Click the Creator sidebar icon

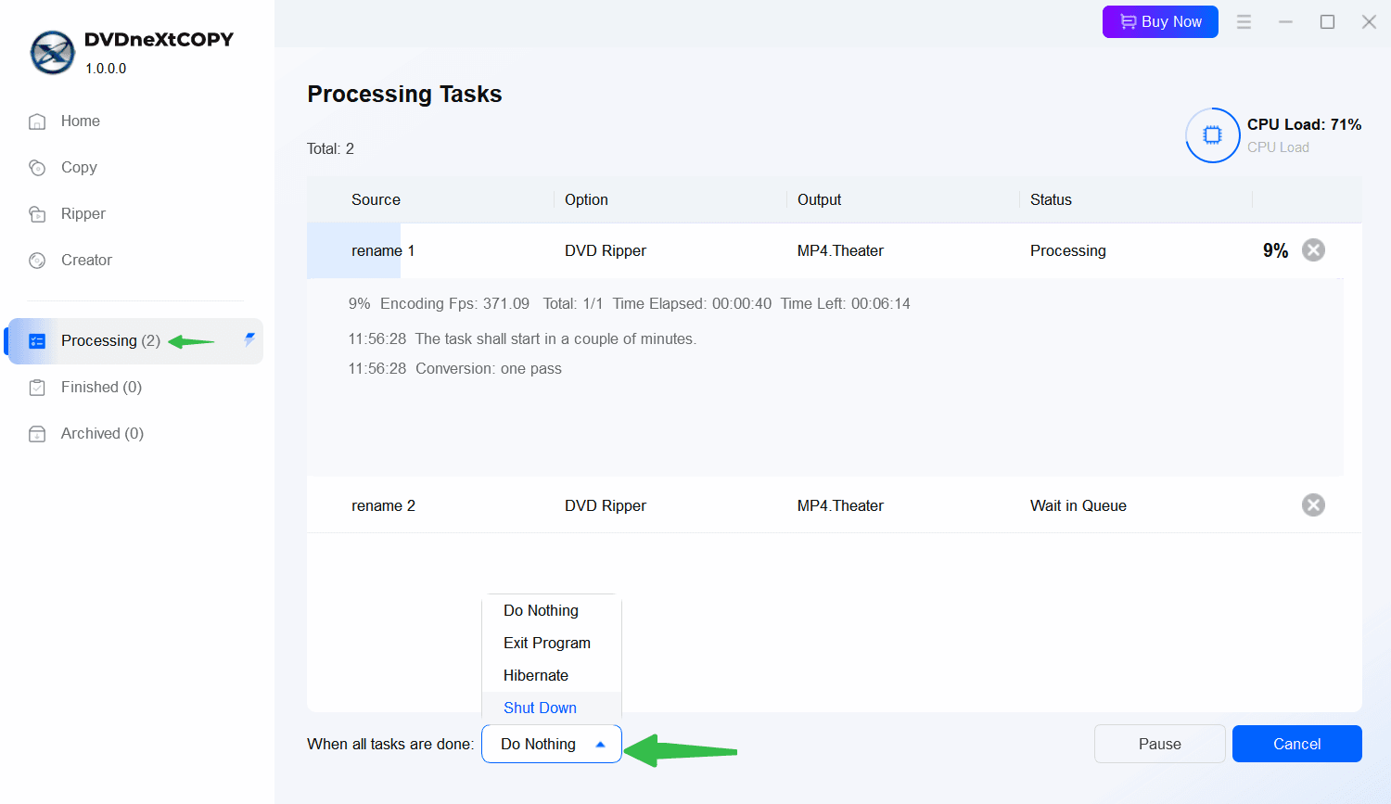pyautogui.click(x=37, y=261)
